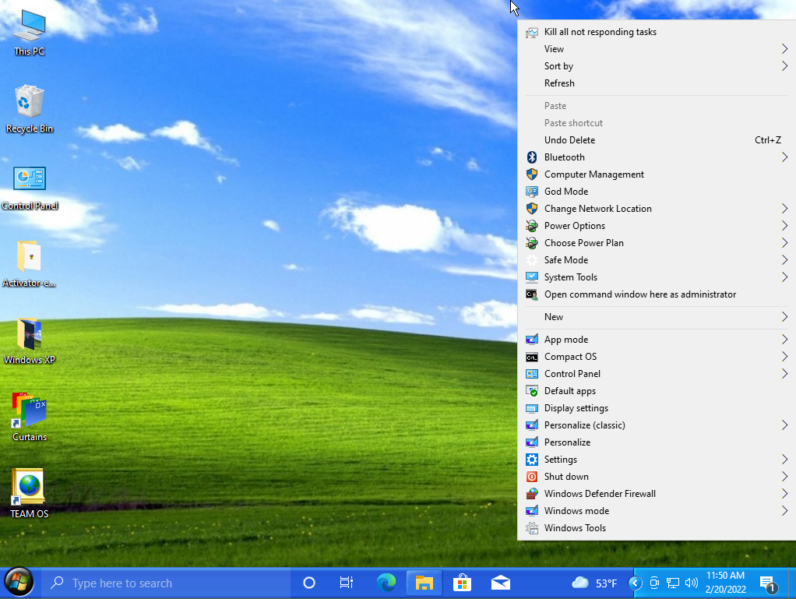Open Display settings from context menu

[657, 408]
